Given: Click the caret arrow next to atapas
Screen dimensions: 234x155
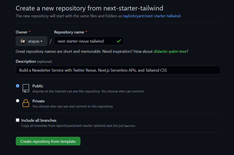Looking at the screenshot, I should (42, 41).
